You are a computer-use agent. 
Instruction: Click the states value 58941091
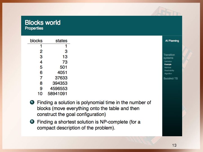57,93
